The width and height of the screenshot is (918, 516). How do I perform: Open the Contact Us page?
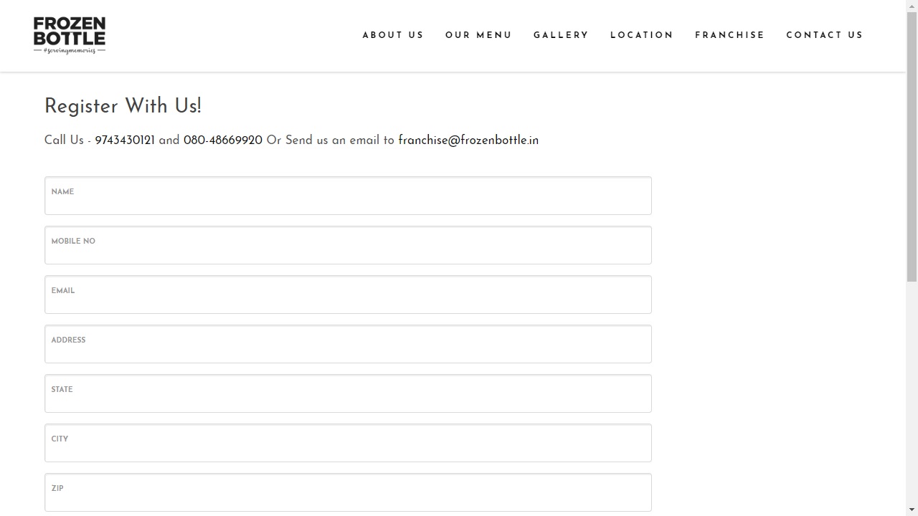[824, 35]
